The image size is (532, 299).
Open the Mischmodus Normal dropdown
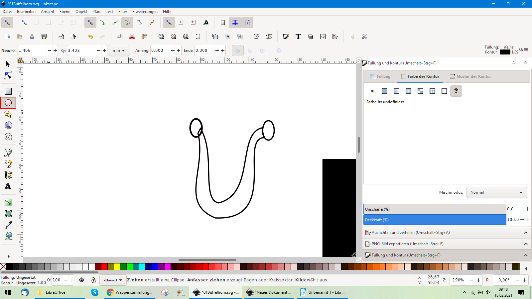[496, 192]
